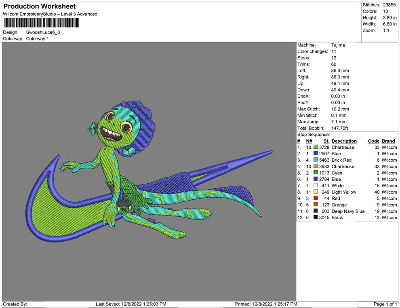Click the Description column header
Screen dimensions: 400x308
point(344,141)
